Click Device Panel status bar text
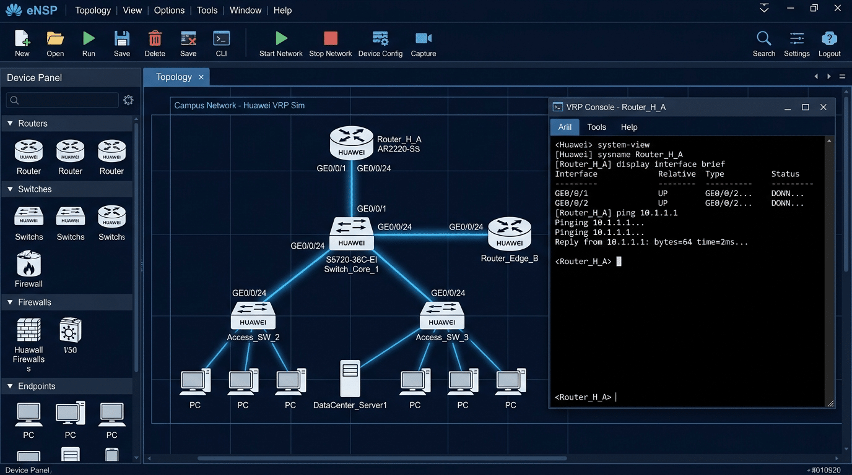Screen dimensions: 852x475 [28, 470]
